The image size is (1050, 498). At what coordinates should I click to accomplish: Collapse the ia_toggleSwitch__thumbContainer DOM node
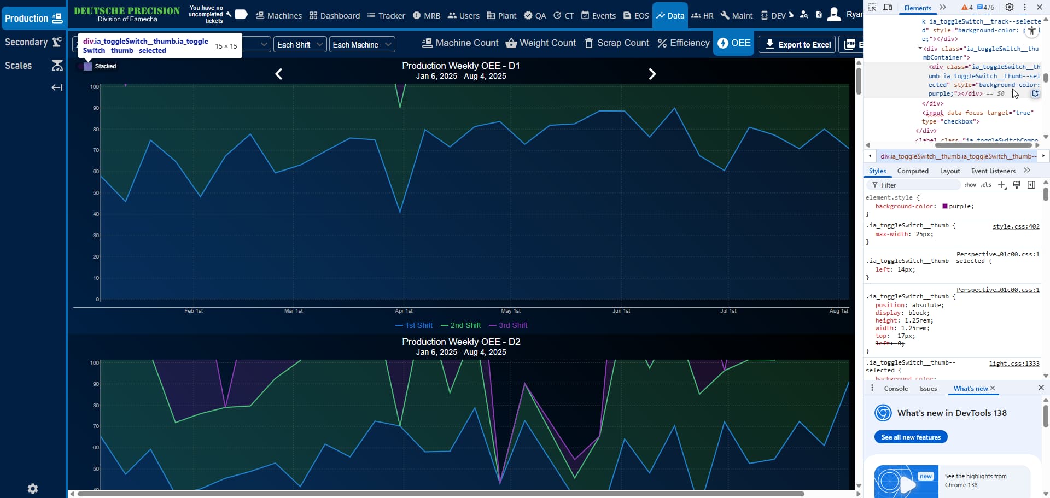(x=920, y=49)
